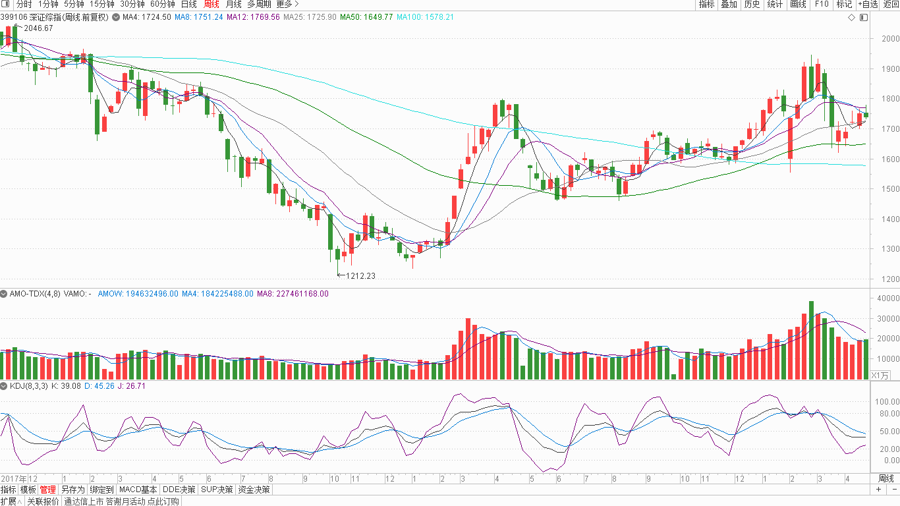Expand the 扩展 panel at the bottom

[11, 501]
